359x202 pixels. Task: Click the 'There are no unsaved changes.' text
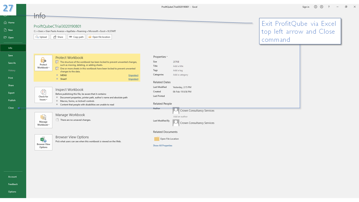click(75, 120)
